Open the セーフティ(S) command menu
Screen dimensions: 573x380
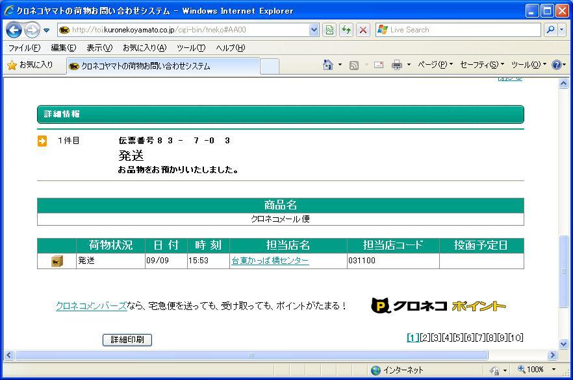click(x=482, y=65)
